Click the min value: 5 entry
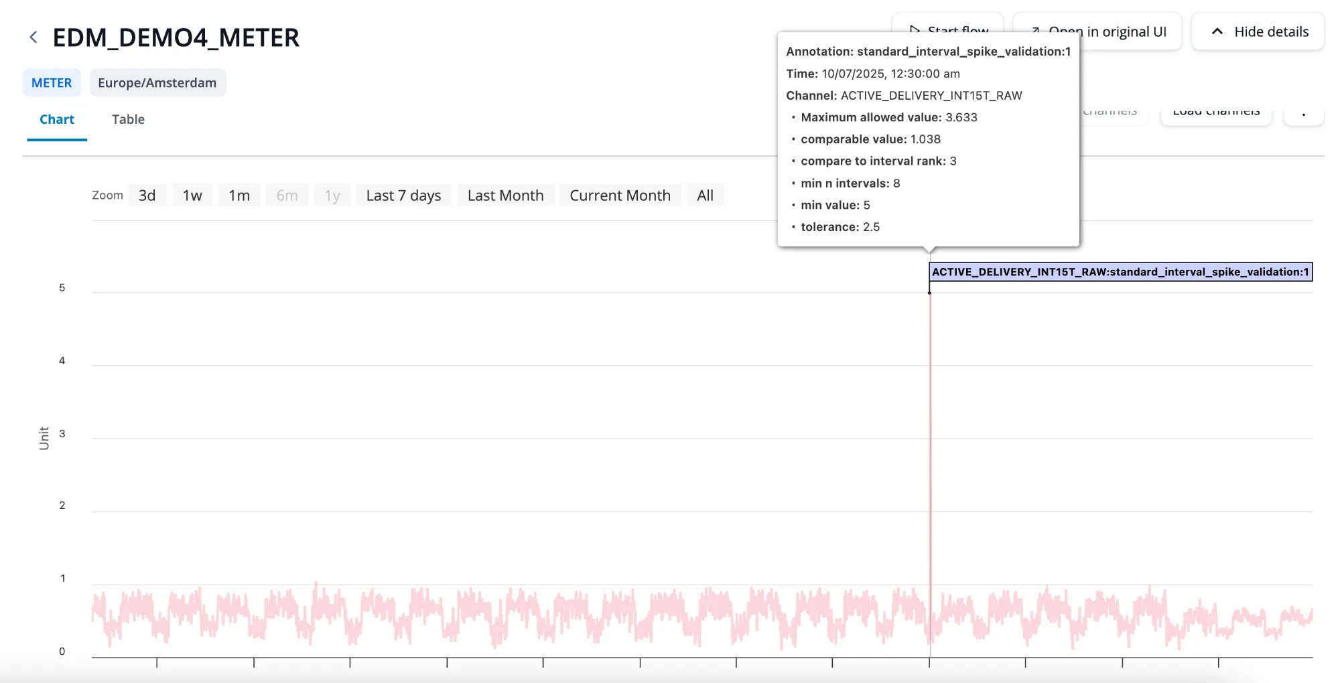The width and height of the screenshot is (1340, 683). point(835,205)
